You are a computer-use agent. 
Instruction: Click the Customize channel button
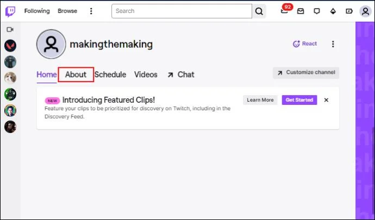tap(306, 73)
